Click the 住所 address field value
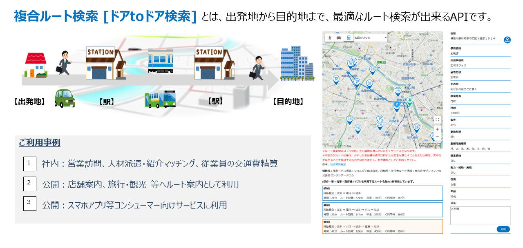 (x=473, y=38)
